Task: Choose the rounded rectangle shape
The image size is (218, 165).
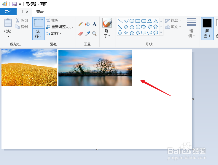Action: (x=144, y=21)
